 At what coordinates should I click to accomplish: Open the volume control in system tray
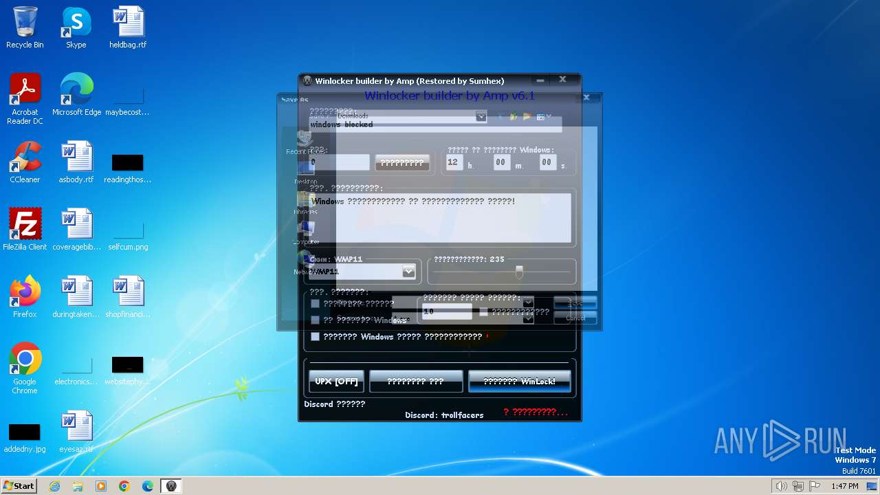tap(781, 486)
